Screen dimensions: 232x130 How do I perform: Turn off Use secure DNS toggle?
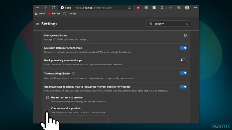coord(183,87)
